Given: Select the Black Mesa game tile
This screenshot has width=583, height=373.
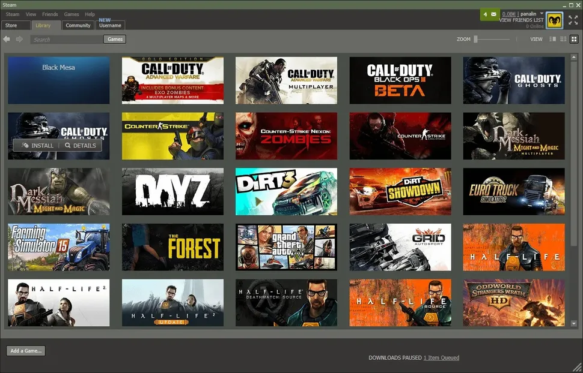Looking at the screenshot, I should click(59, 80).
